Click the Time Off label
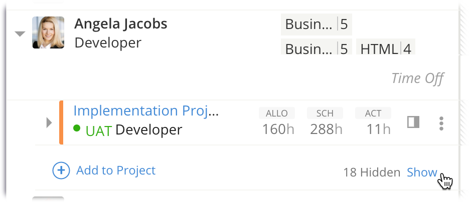Screen dimensions: 469x202 point(417,78)
